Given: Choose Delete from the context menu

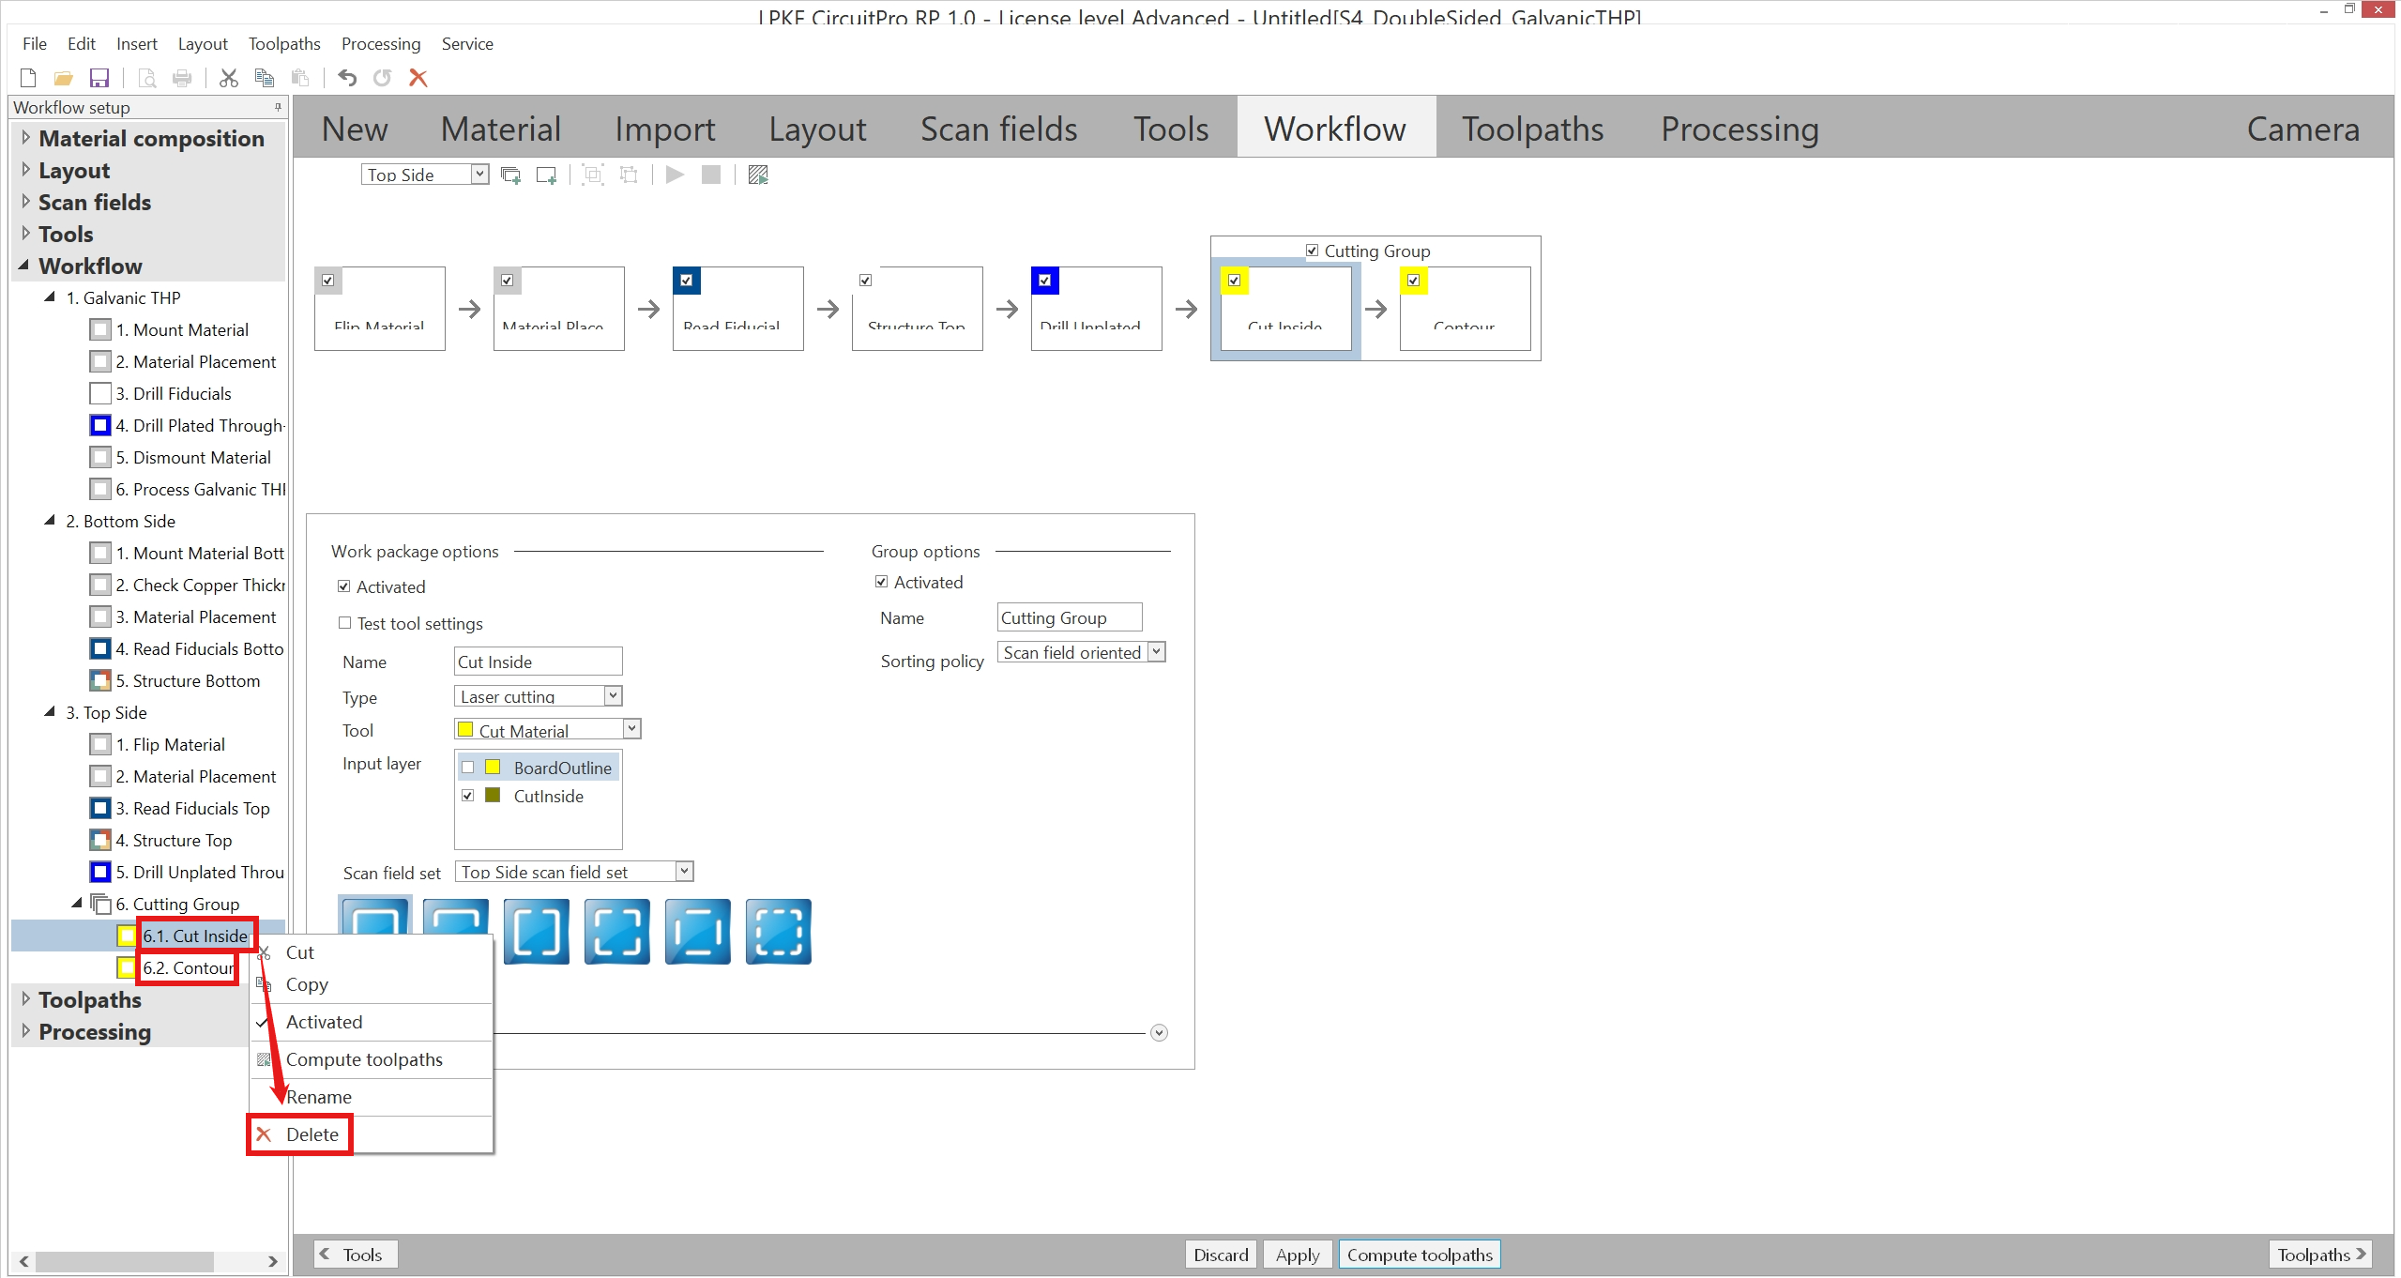Looking at the screenshot, I should pyautogui.click(x=312, y=1134).
